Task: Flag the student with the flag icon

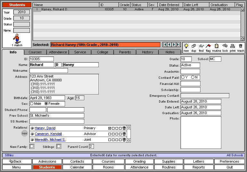Action: [208, 46]
